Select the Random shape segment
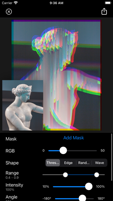 tap(84, 163)
